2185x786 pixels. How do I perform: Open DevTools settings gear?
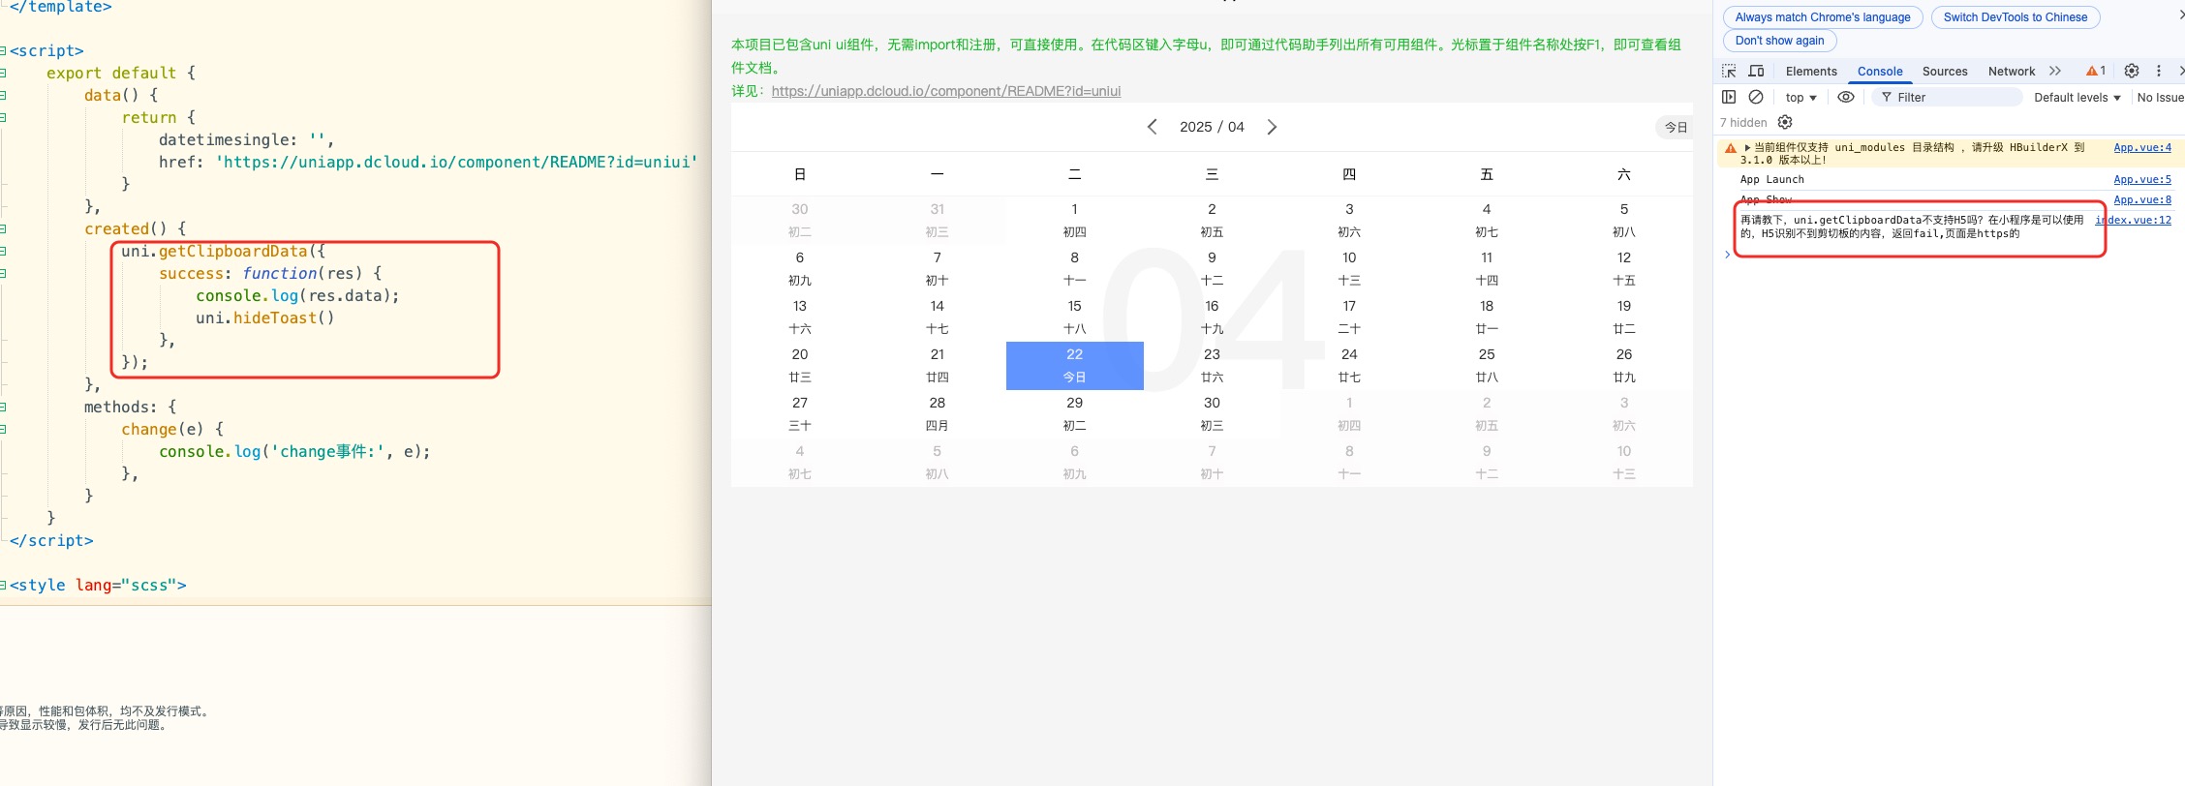pyautogui.click(x=2131, y=71)
